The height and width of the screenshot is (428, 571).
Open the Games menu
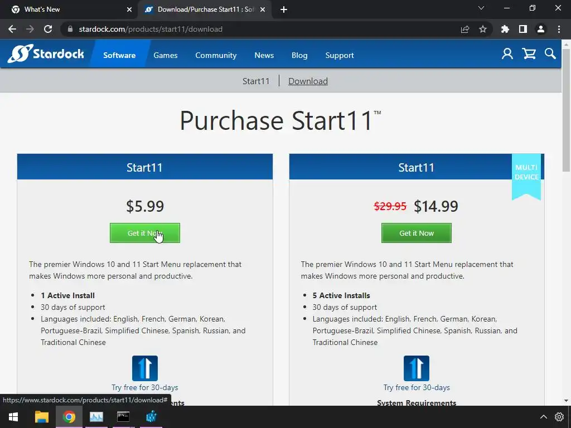(165, 55)
